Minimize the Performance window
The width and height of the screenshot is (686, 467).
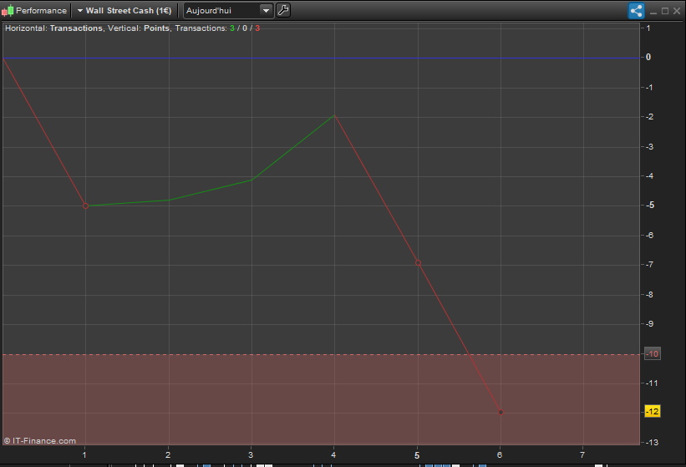tap(653, 12)
